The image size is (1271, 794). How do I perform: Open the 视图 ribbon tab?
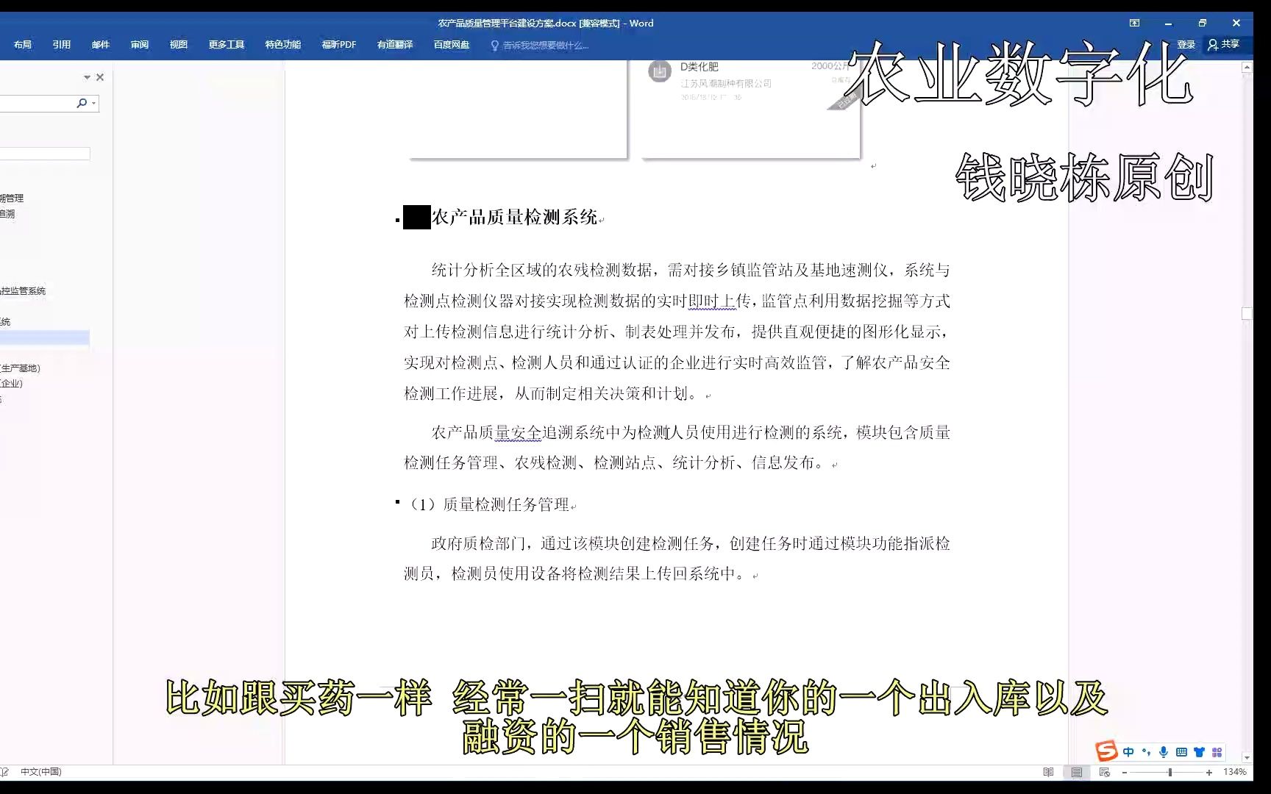tap(178, 45)
